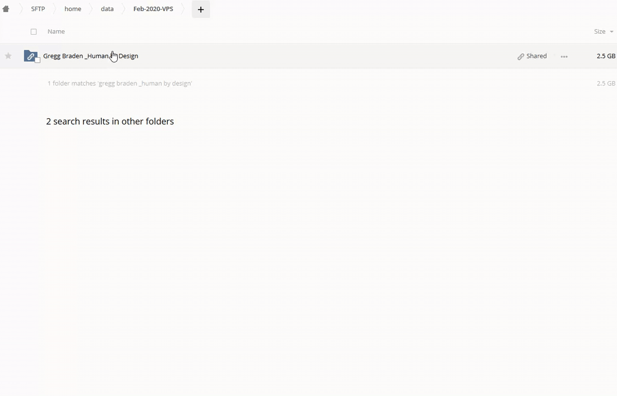
Task: Click the '2 search results in other folders' heading
Action: pyautogui.click(x=110, y=122)
